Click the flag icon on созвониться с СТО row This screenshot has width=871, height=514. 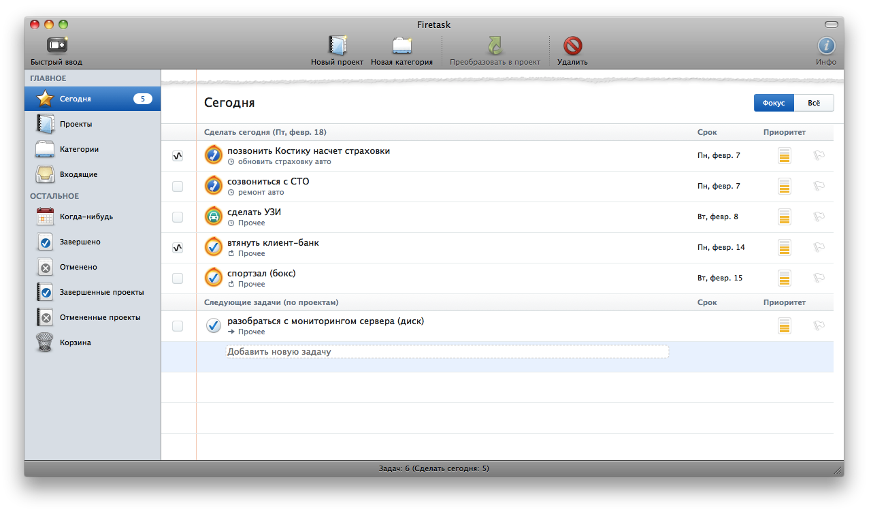pyautogui.click(x=819, y=186)
